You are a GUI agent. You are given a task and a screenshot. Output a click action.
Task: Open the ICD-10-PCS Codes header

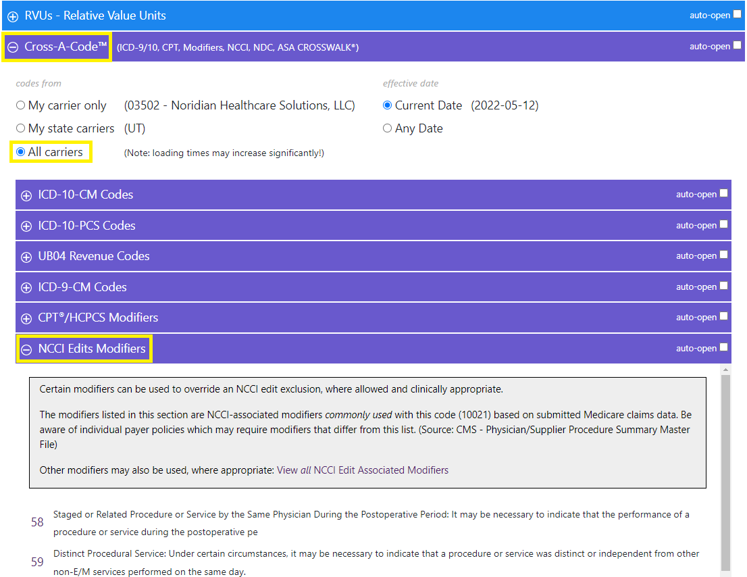(x=373, y=226)
